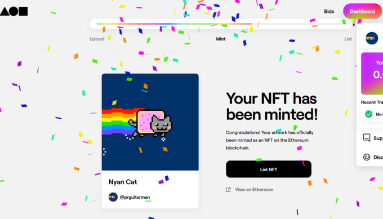Click the external link icon beside Etherscan
The height and width of the screenshot is (219, 383).
[228, 190]
